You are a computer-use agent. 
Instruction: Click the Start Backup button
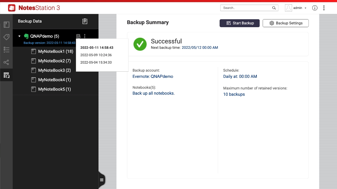tap(239, 23)
